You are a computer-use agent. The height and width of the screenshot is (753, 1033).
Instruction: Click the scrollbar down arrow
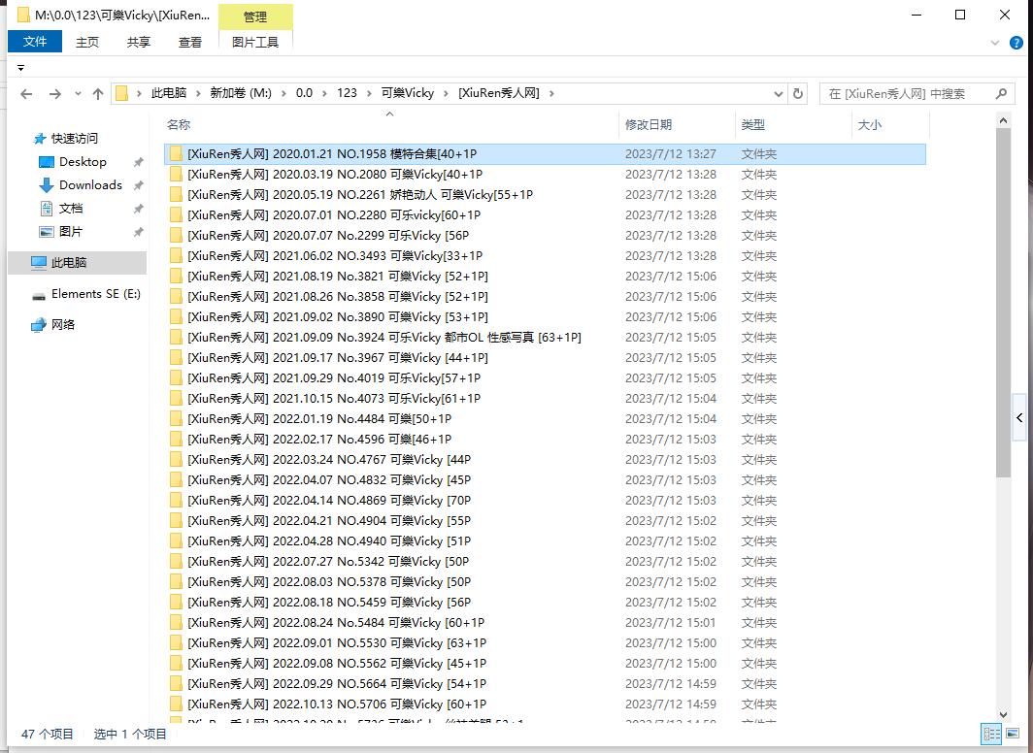(x=1003, y=715)
